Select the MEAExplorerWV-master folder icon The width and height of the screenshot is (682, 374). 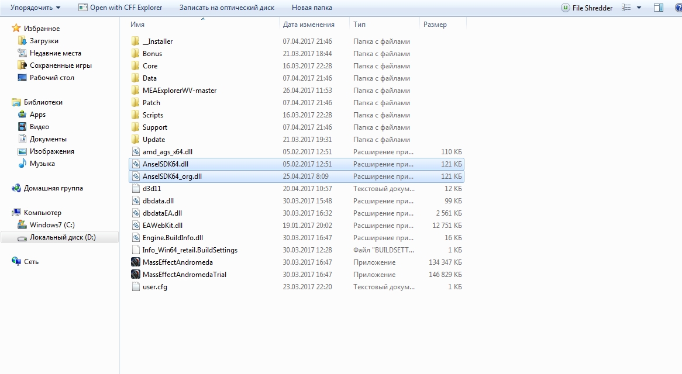pyautogui.click(x=136, y=91)
